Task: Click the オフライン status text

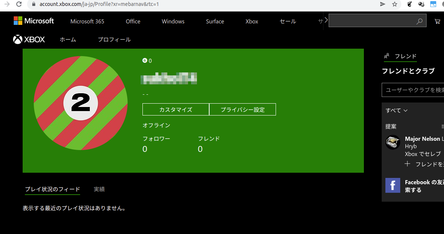Action: point(156,125)
